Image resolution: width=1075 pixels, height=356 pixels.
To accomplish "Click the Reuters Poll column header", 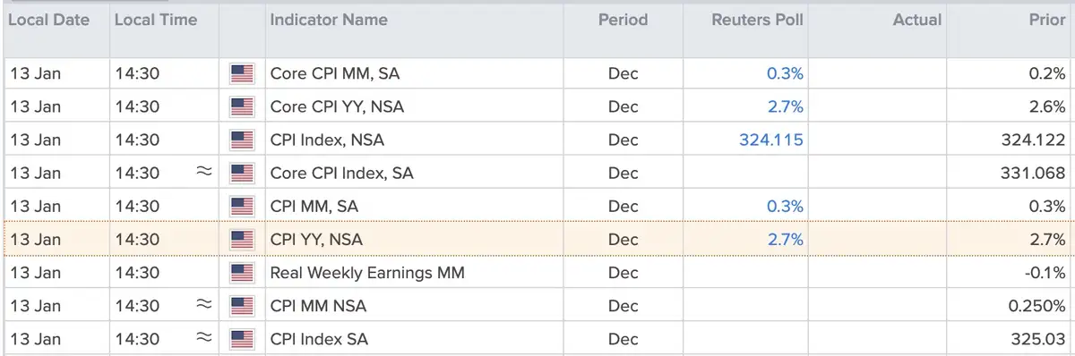I will pyautogui.click(x=758, y=19).
